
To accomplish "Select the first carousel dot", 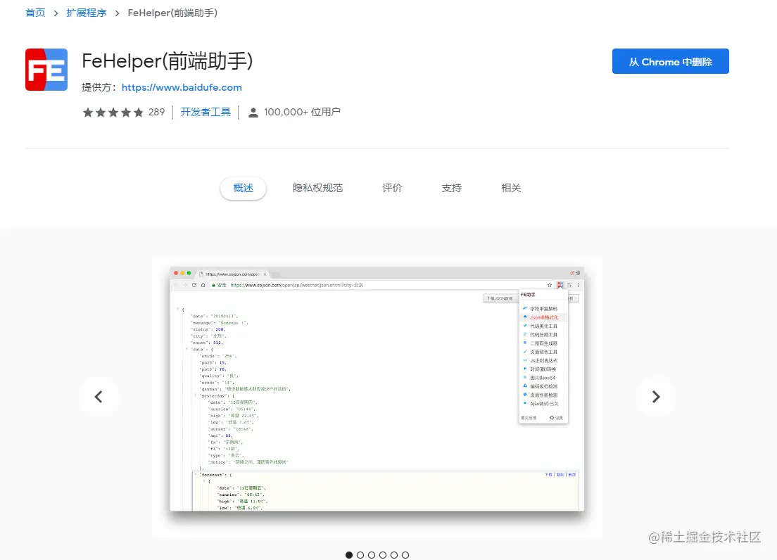I will pyautogui.click(x=349, y=555).
